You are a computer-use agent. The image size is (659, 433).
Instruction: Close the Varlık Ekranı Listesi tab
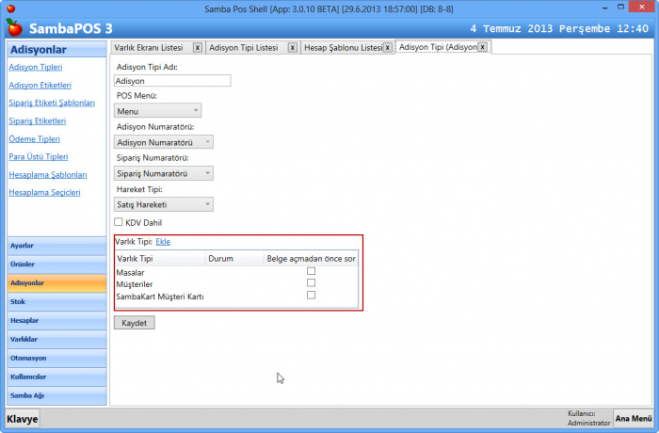(x=197, y=47)
